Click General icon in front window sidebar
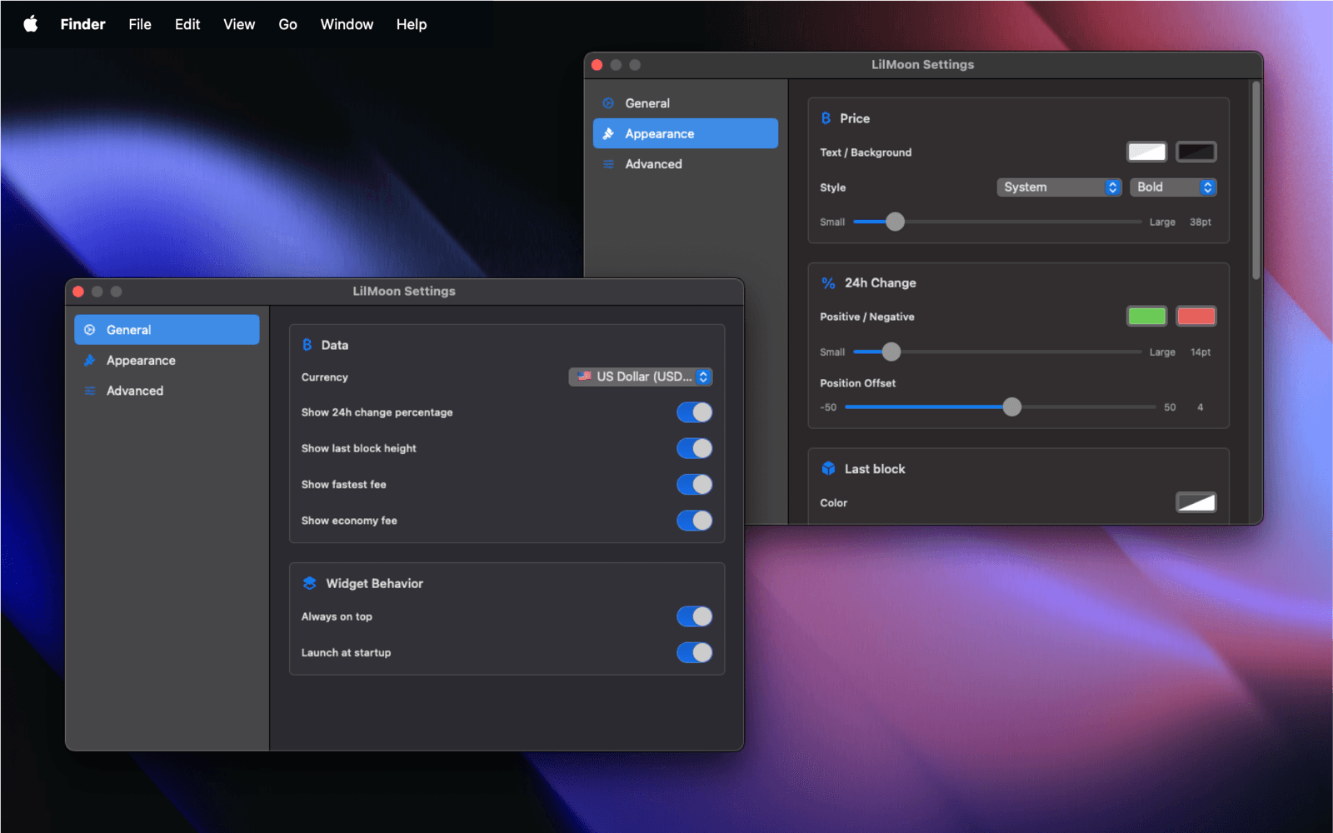The image size is (1333, 833). pos(90,330)
